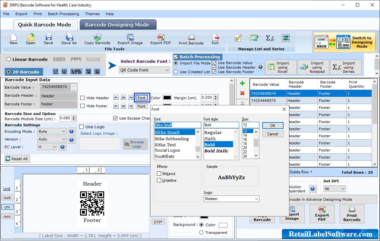Click Import using Excel button
The height and width of the screenshot is (241, 380).
[x=281, y=67]
